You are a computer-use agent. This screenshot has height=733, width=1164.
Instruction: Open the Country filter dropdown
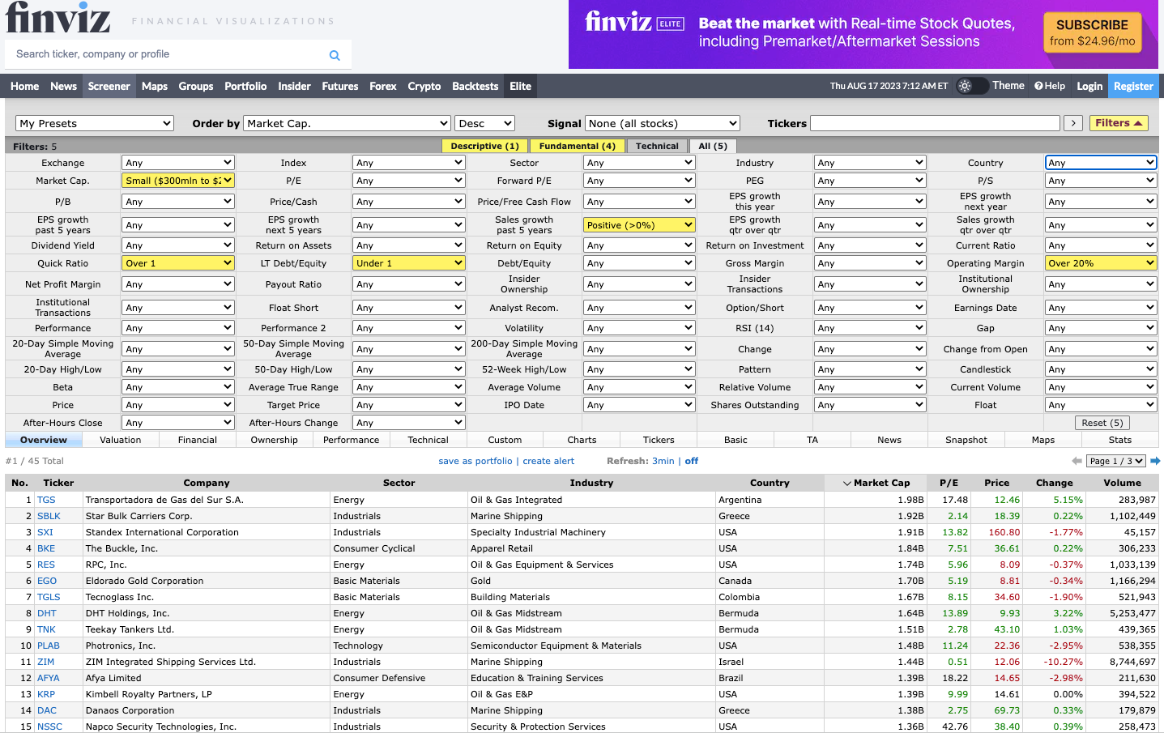[1101, 163]
